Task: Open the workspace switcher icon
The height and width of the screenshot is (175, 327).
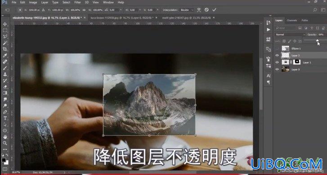Action: point(323,10)
